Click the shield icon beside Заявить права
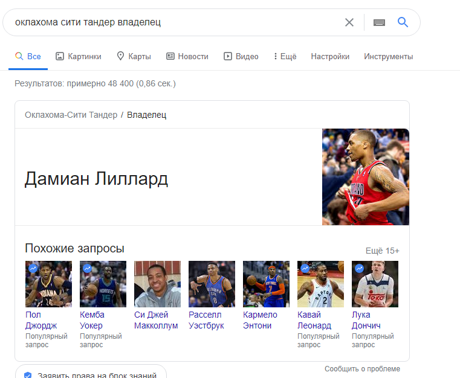Screen dimensions: 460x378 [28, 375]
